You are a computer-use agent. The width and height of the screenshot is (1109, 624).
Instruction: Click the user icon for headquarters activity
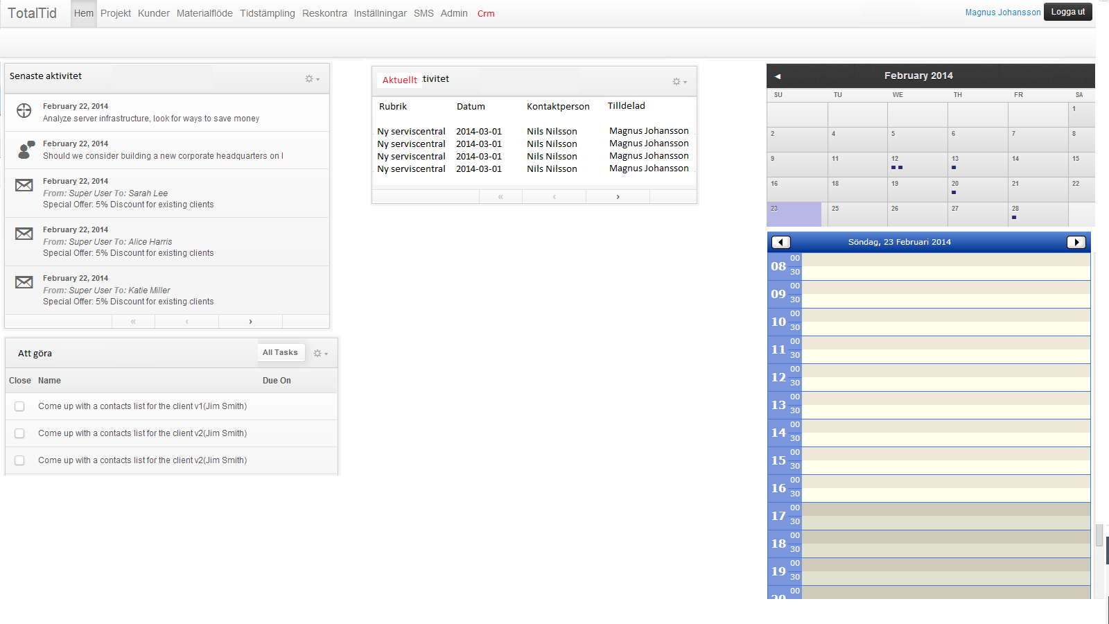pos(26,150)
